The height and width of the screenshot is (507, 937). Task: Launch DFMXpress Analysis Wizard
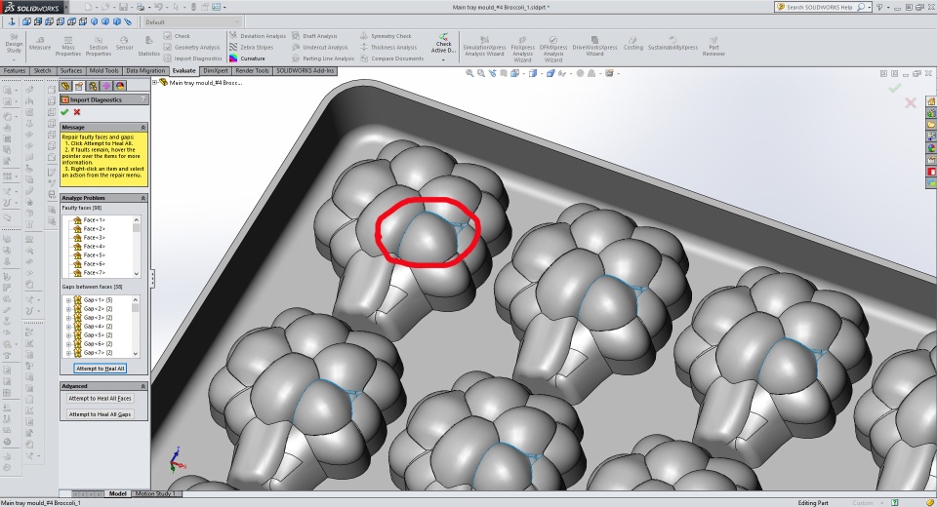point(552,49)
